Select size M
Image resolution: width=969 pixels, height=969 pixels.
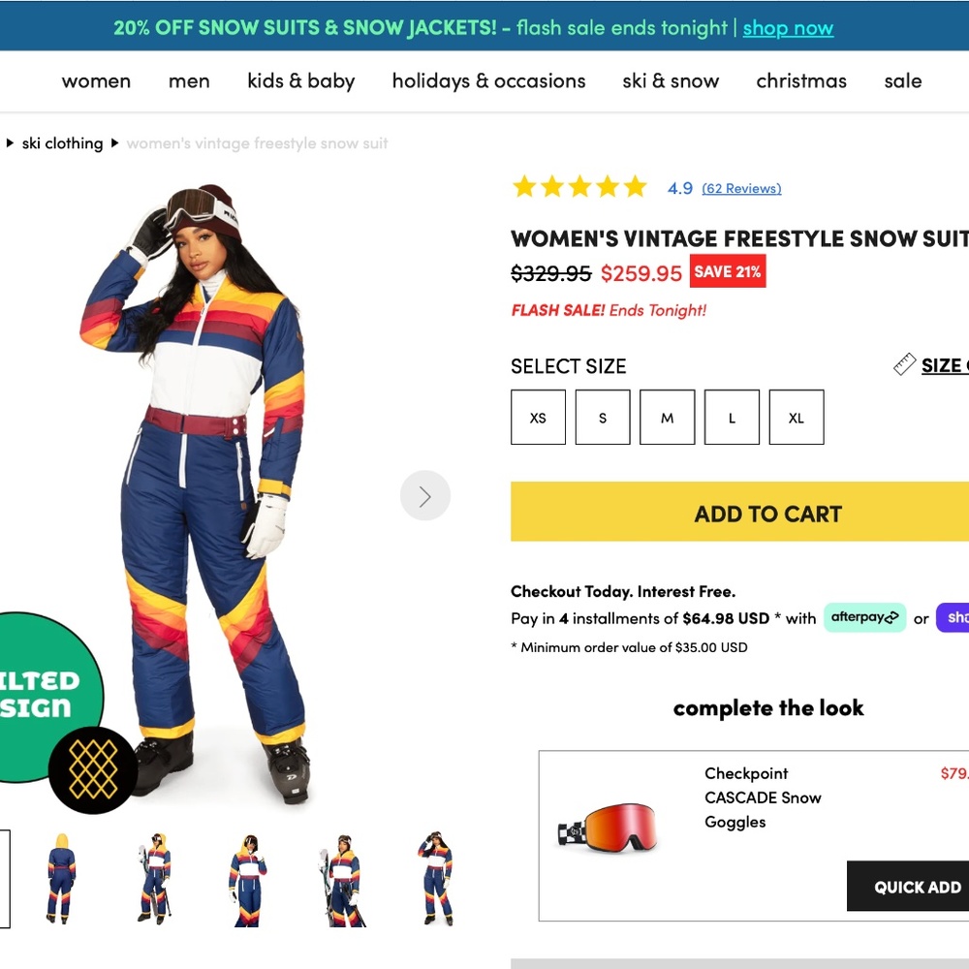[x=667, y=417]
